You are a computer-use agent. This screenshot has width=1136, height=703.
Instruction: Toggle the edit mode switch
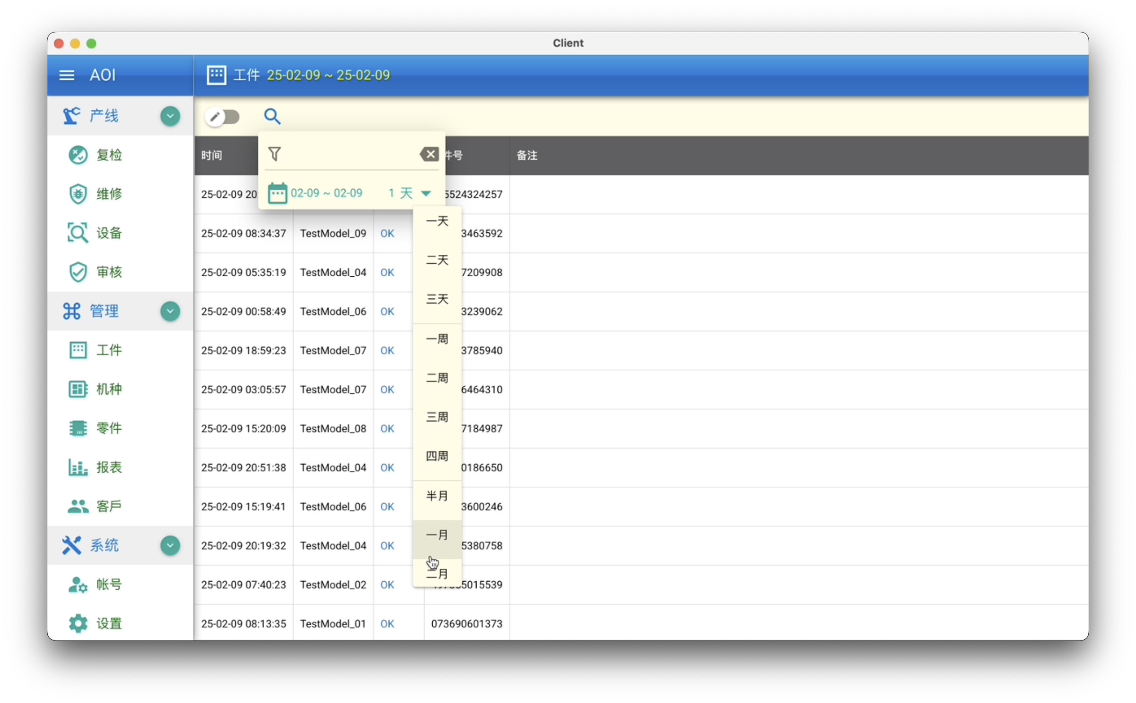(x=223, y=117)
